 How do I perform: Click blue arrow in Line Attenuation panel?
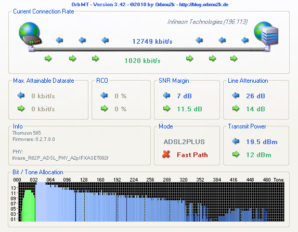[236, 95]
